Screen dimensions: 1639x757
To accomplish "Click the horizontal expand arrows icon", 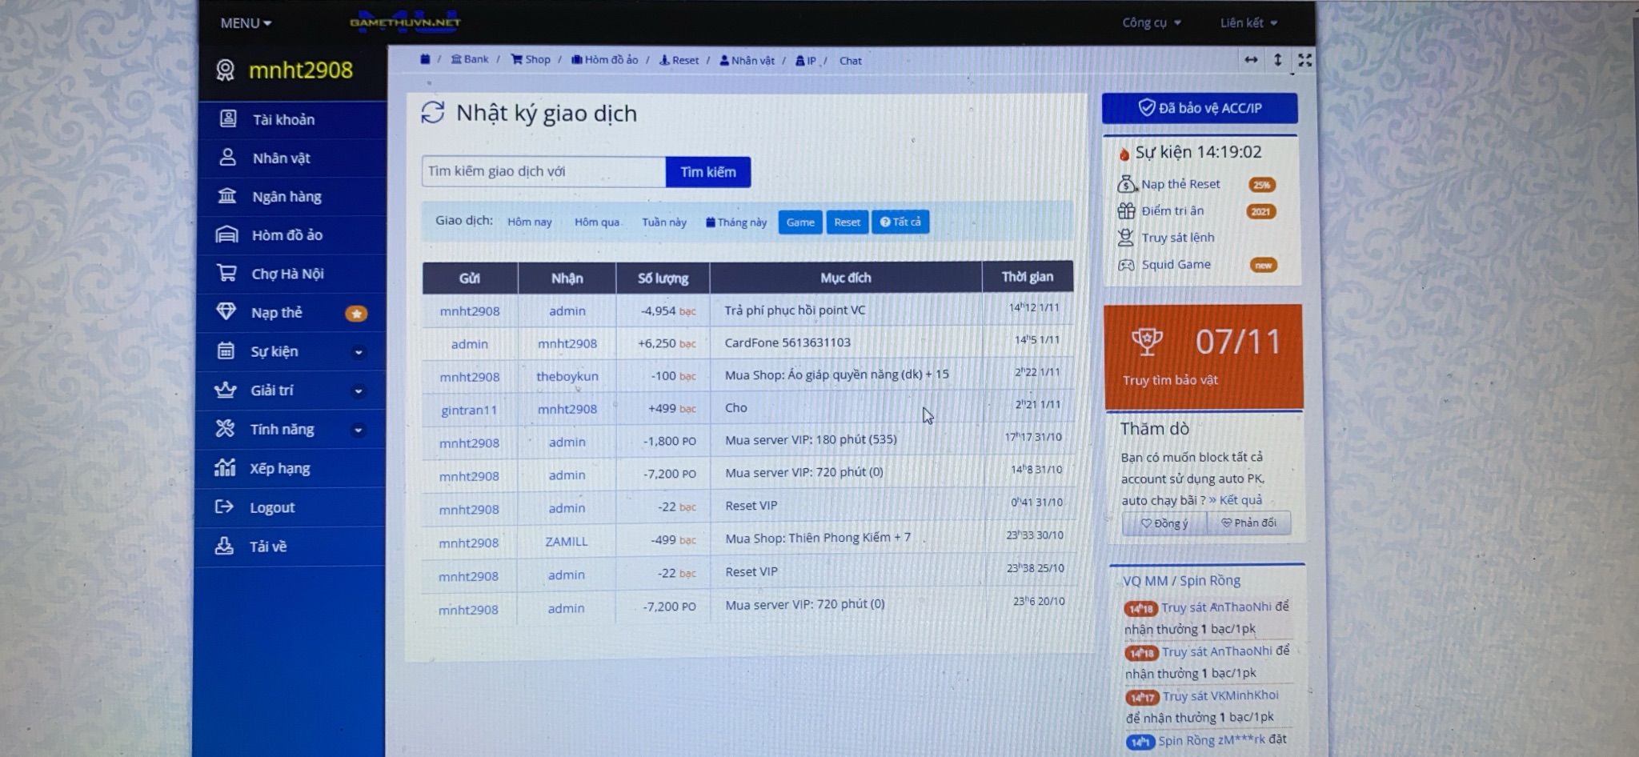I will (1251, 60).
